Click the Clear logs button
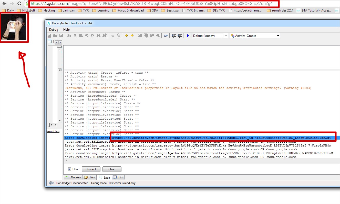 click(112, 169)
